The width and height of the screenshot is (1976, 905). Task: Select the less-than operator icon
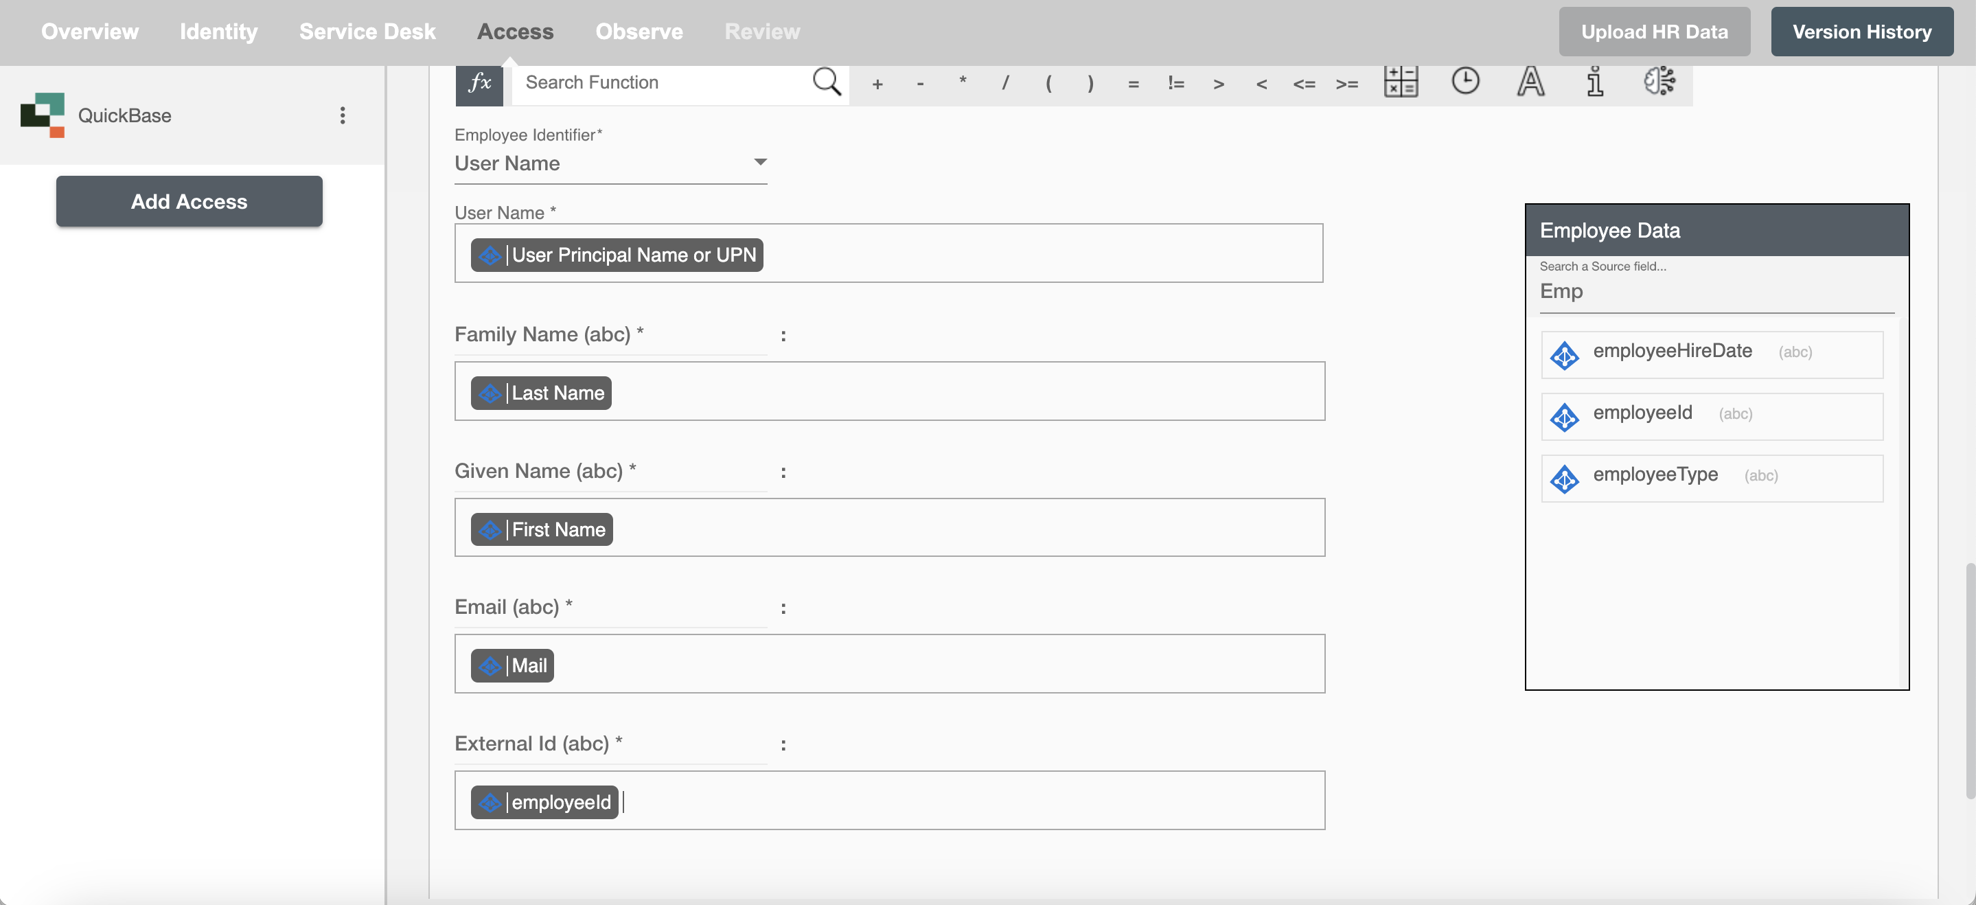pyautogui.click(x=1261, y=83)
